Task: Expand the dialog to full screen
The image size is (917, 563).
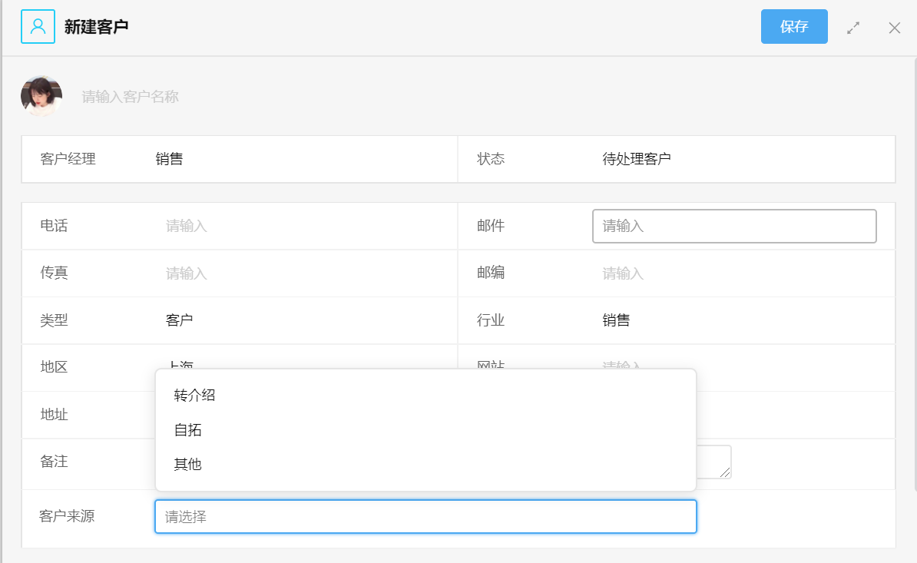Action: click(852, 28)
